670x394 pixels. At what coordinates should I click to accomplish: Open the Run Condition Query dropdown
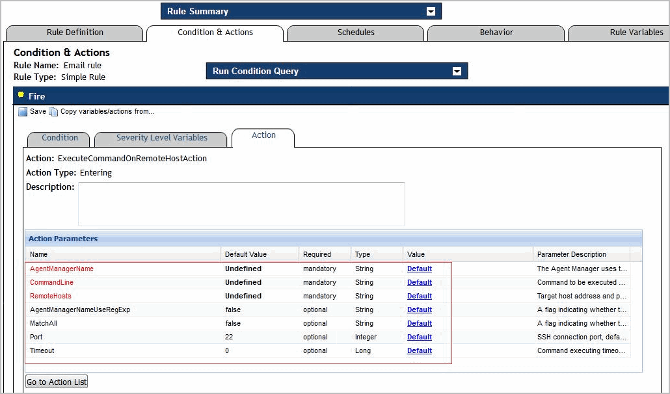[x=457, y=71]
